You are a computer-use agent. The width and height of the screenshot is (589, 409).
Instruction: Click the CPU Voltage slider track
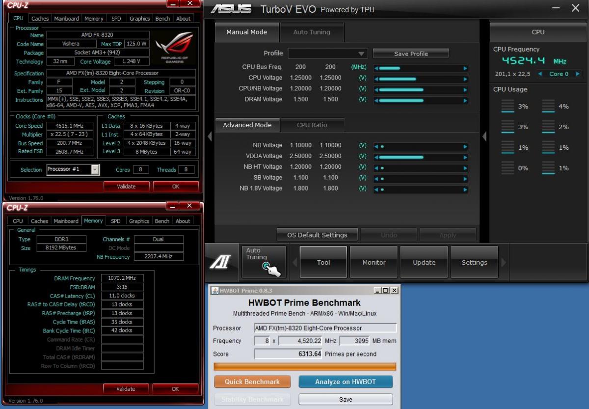point(421,79)
